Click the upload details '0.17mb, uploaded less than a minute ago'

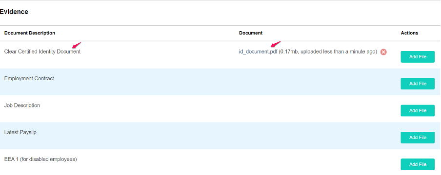click(328, 52)
